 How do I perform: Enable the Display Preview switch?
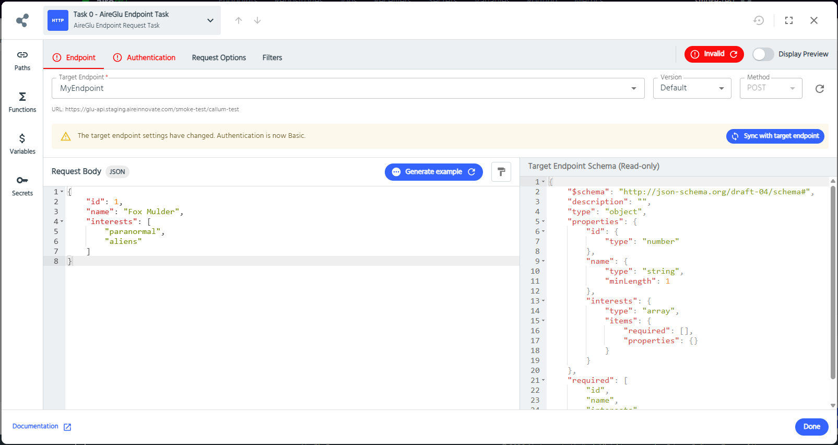[763, 54]
